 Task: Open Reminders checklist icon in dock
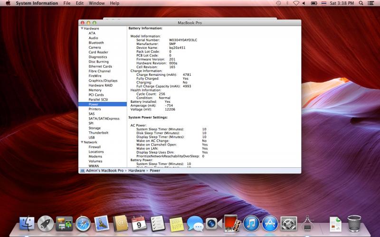[x=158, y=224]
